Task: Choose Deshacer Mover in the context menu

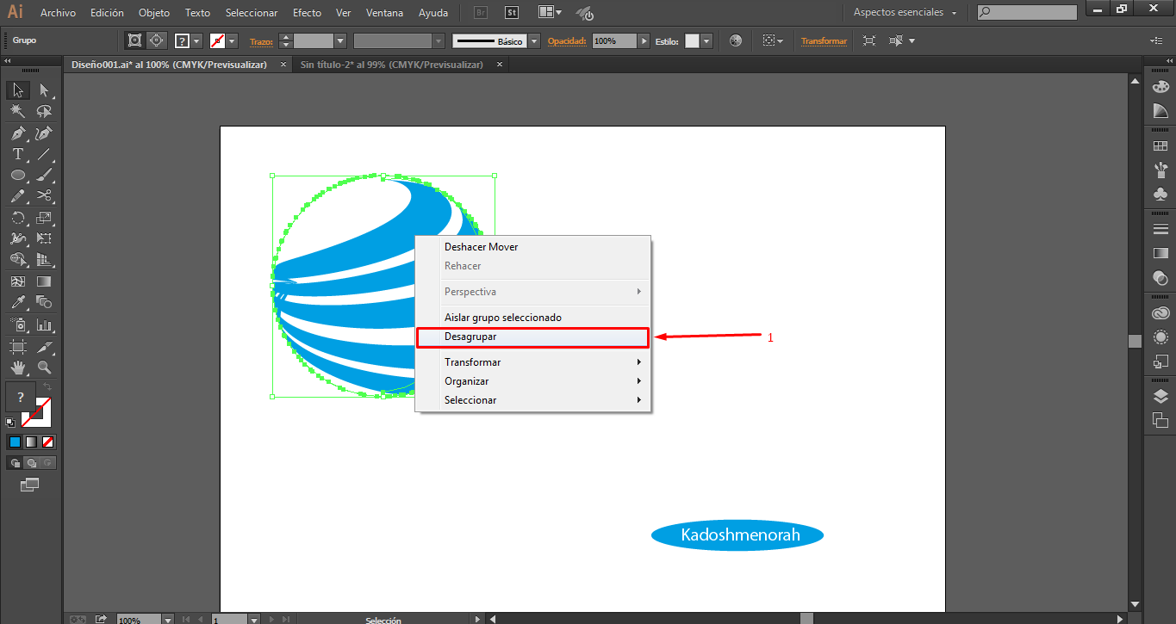Action: 532,247
